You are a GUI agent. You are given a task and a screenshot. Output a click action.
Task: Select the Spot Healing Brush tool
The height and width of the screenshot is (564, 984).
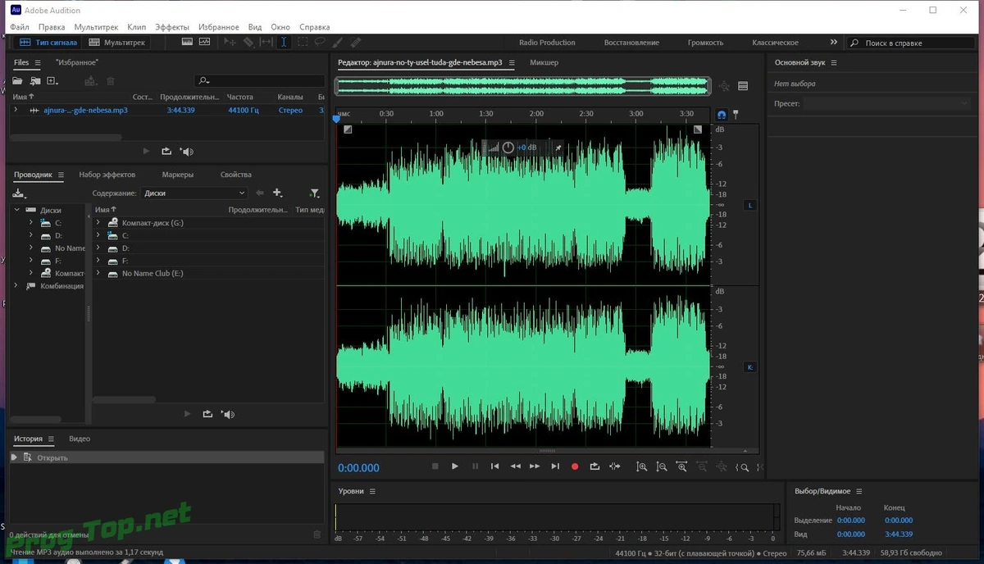coord(356,42)
